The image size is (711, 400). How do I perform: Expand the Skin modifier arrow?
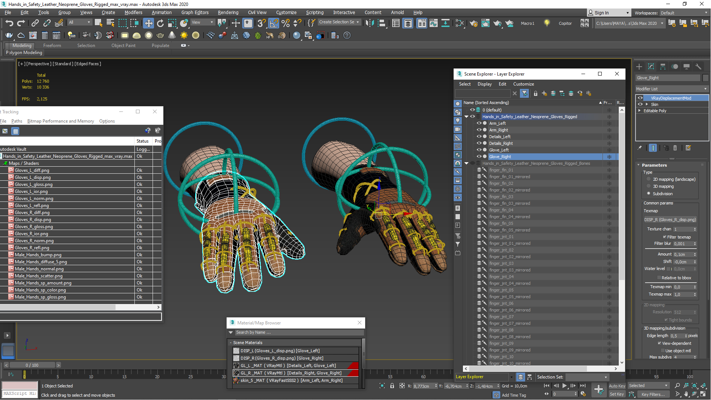647,104
